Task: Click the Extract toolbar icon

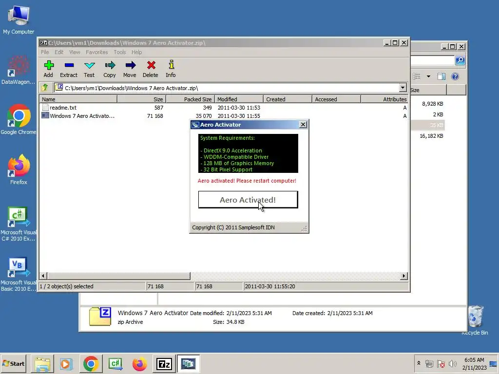Action: (x=69, y=69)
